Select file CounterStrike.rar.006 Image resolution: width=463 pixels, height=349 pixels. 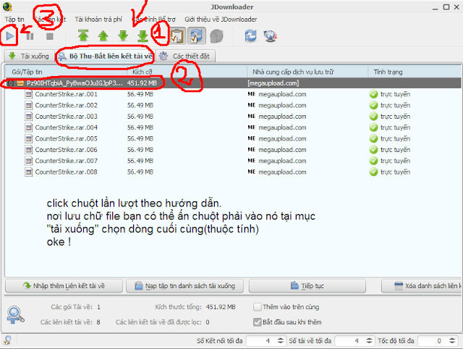[66, 150]
